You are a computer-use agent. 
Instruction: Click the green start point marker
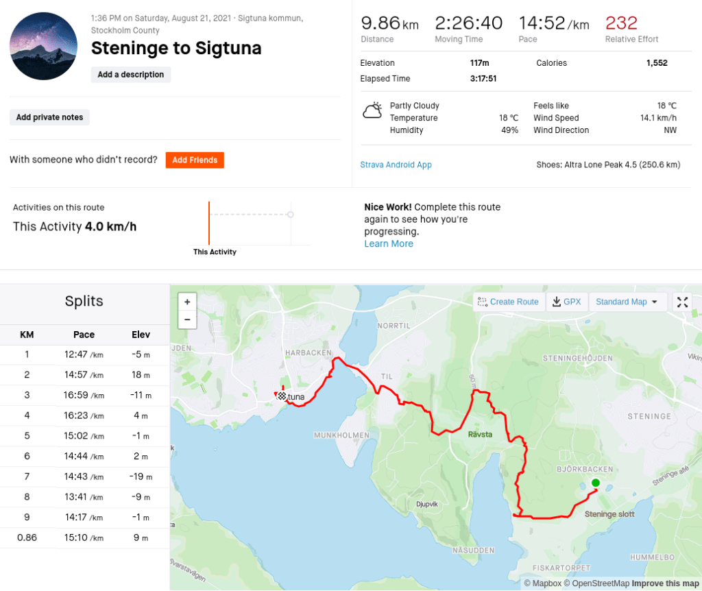click(595, 483)
